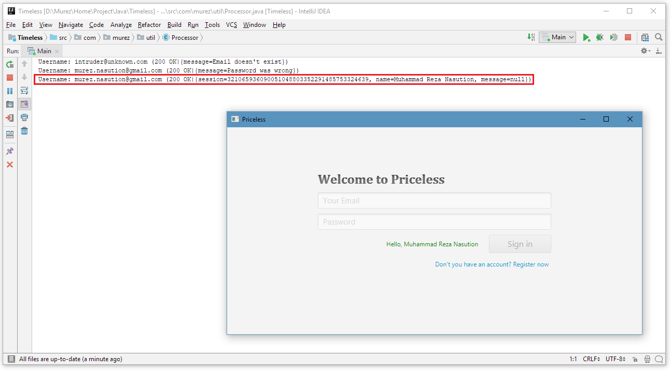Viewport: 671px width, 371px height.
Task: Build the project using binary arrow icon
Action: tap(531, 37)
